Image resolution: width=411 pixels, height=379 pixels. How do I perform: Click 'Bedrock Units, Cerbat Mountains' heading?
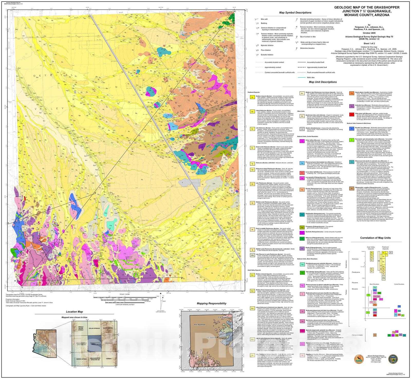click(307, 137)
